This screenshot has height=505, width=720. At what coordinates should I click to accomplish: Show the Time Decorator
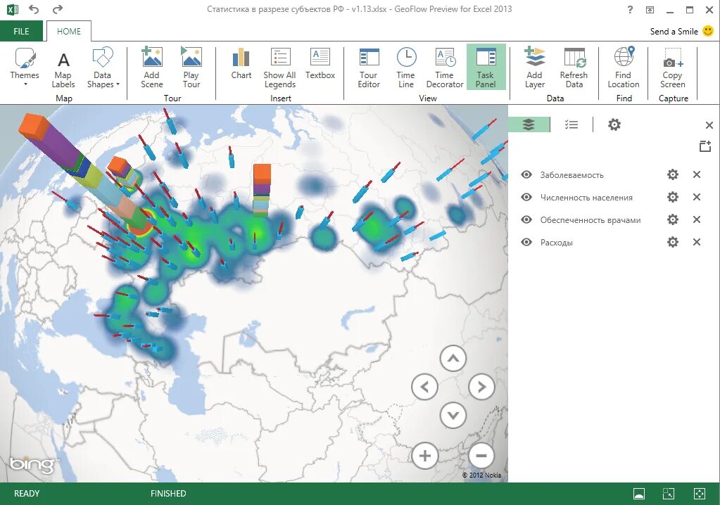click(445, 67)
